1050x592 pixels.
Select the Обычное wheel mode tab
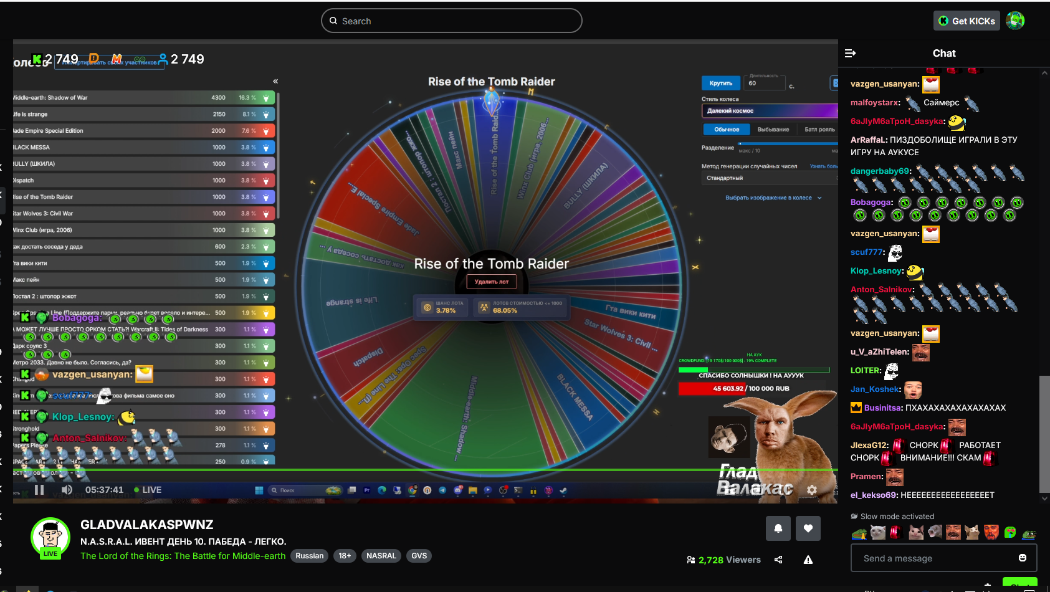click(x=727, y=130)
